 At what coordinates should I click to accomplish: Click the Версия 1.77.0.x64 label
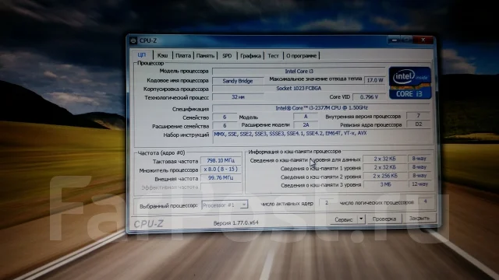click(x=235, y=223)
